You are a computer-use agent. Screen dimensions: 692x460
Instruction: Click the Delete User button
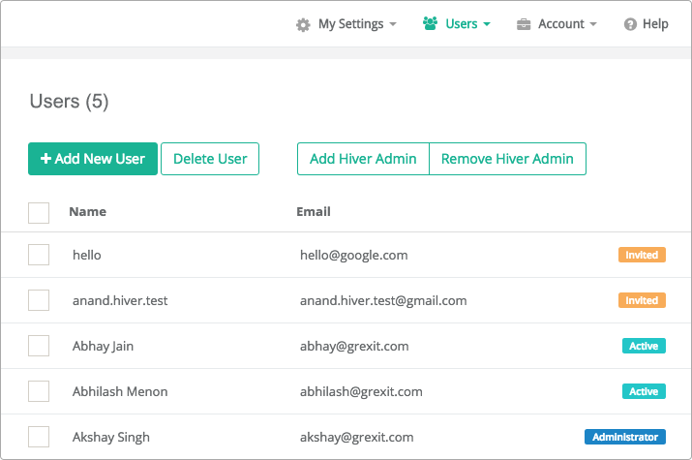(x=210, y=159)
